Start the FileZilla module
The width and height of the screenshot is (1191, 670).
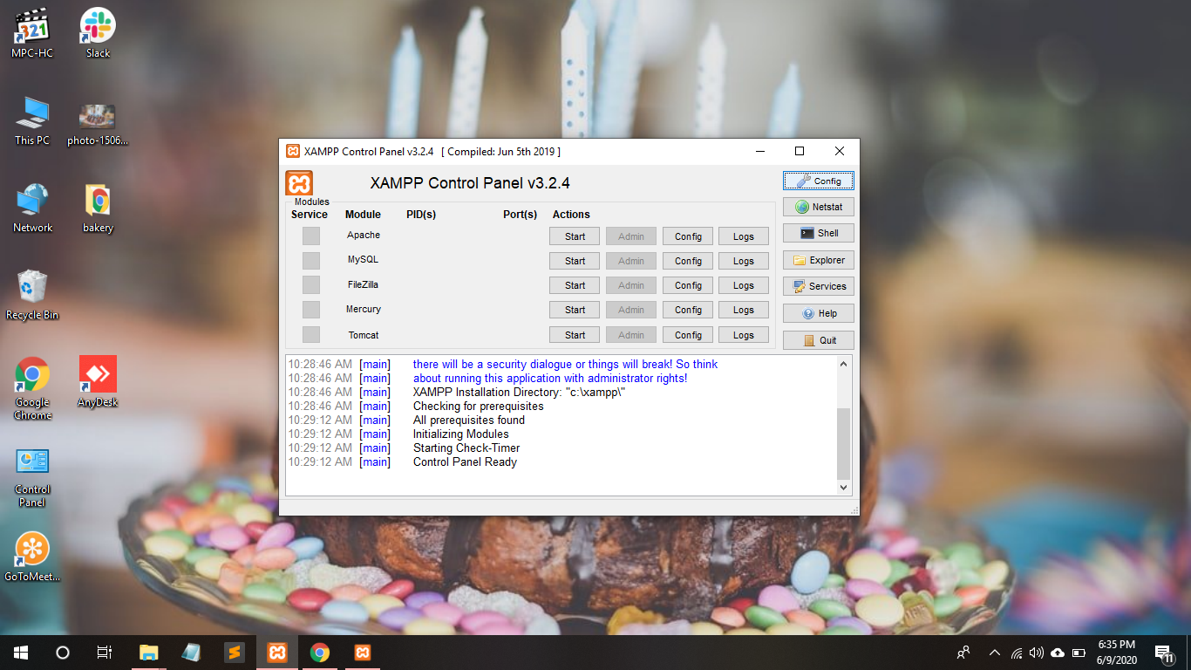pyautogui.click(x=575, y=285)
